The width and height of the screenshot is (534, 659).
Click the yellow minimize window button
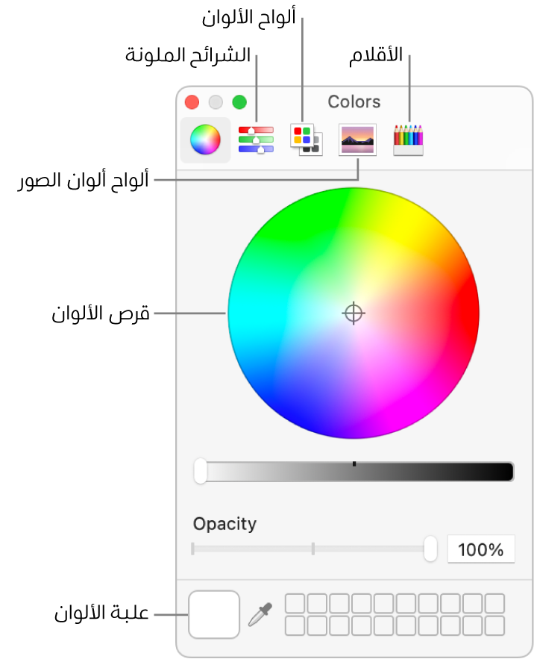tap(216, 102)
